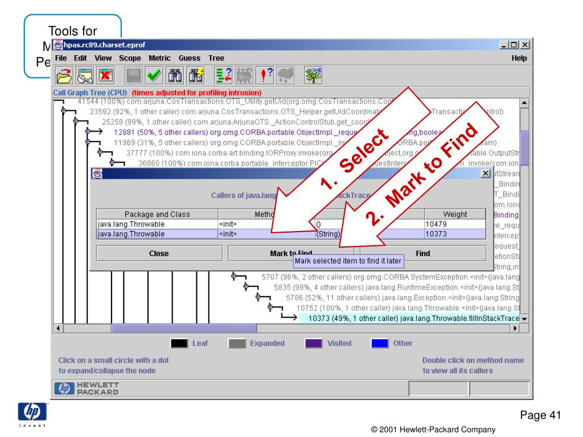Click the gray Expanded legend swatch
This screenshot has width=583, height=437.
237,343
